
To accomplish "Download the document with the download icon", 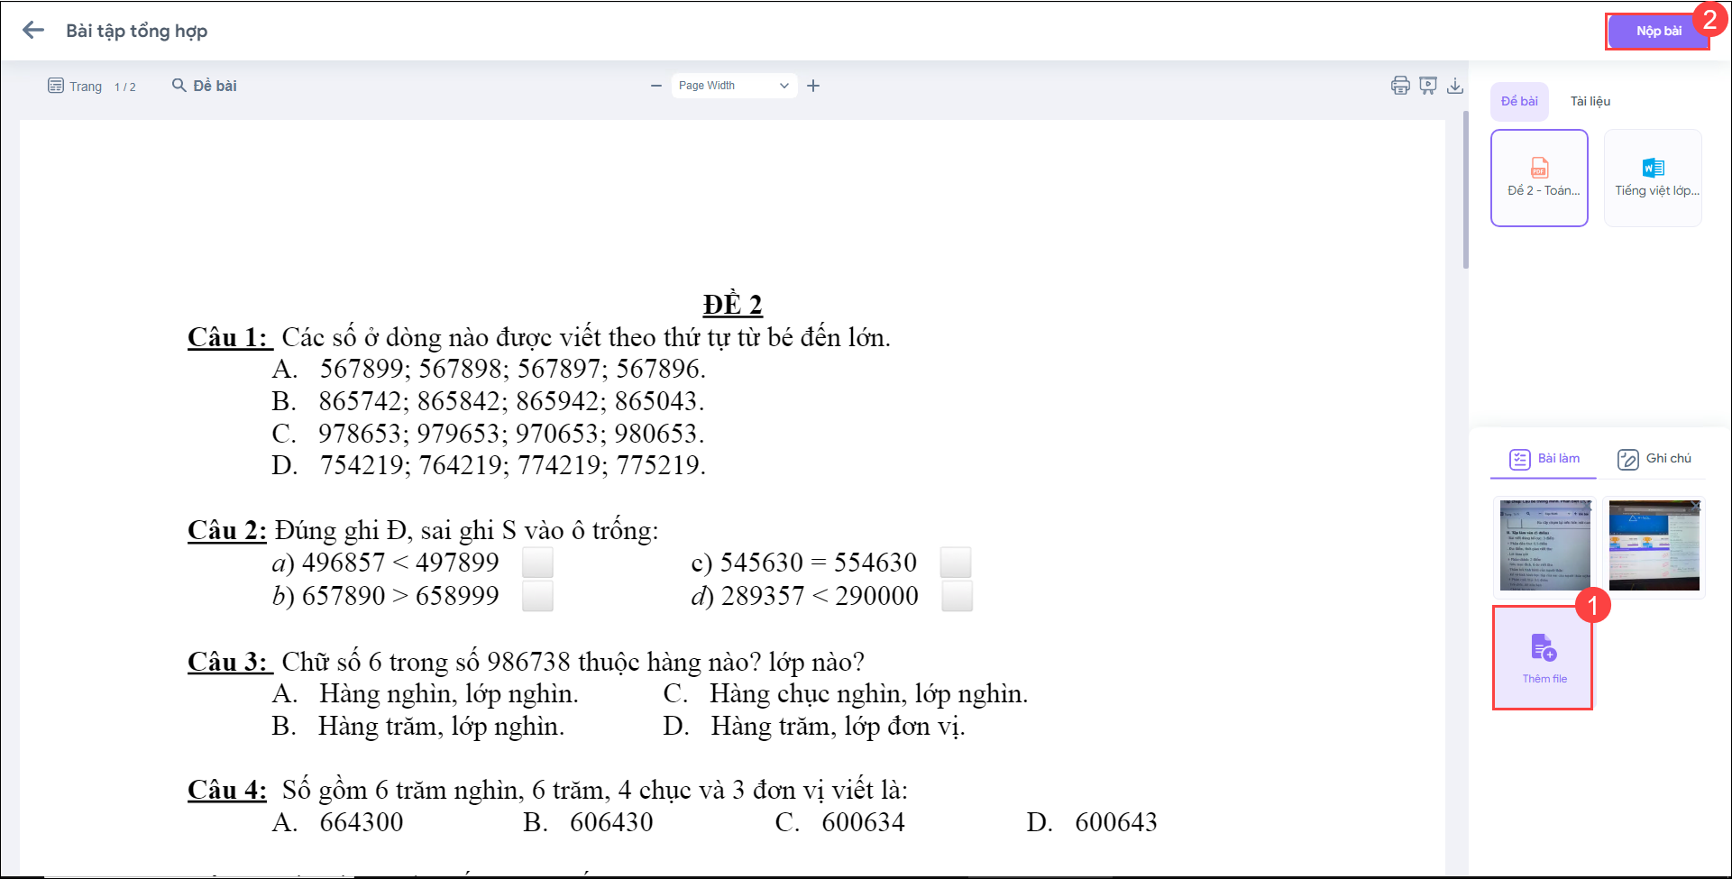I will [1455, 86].
